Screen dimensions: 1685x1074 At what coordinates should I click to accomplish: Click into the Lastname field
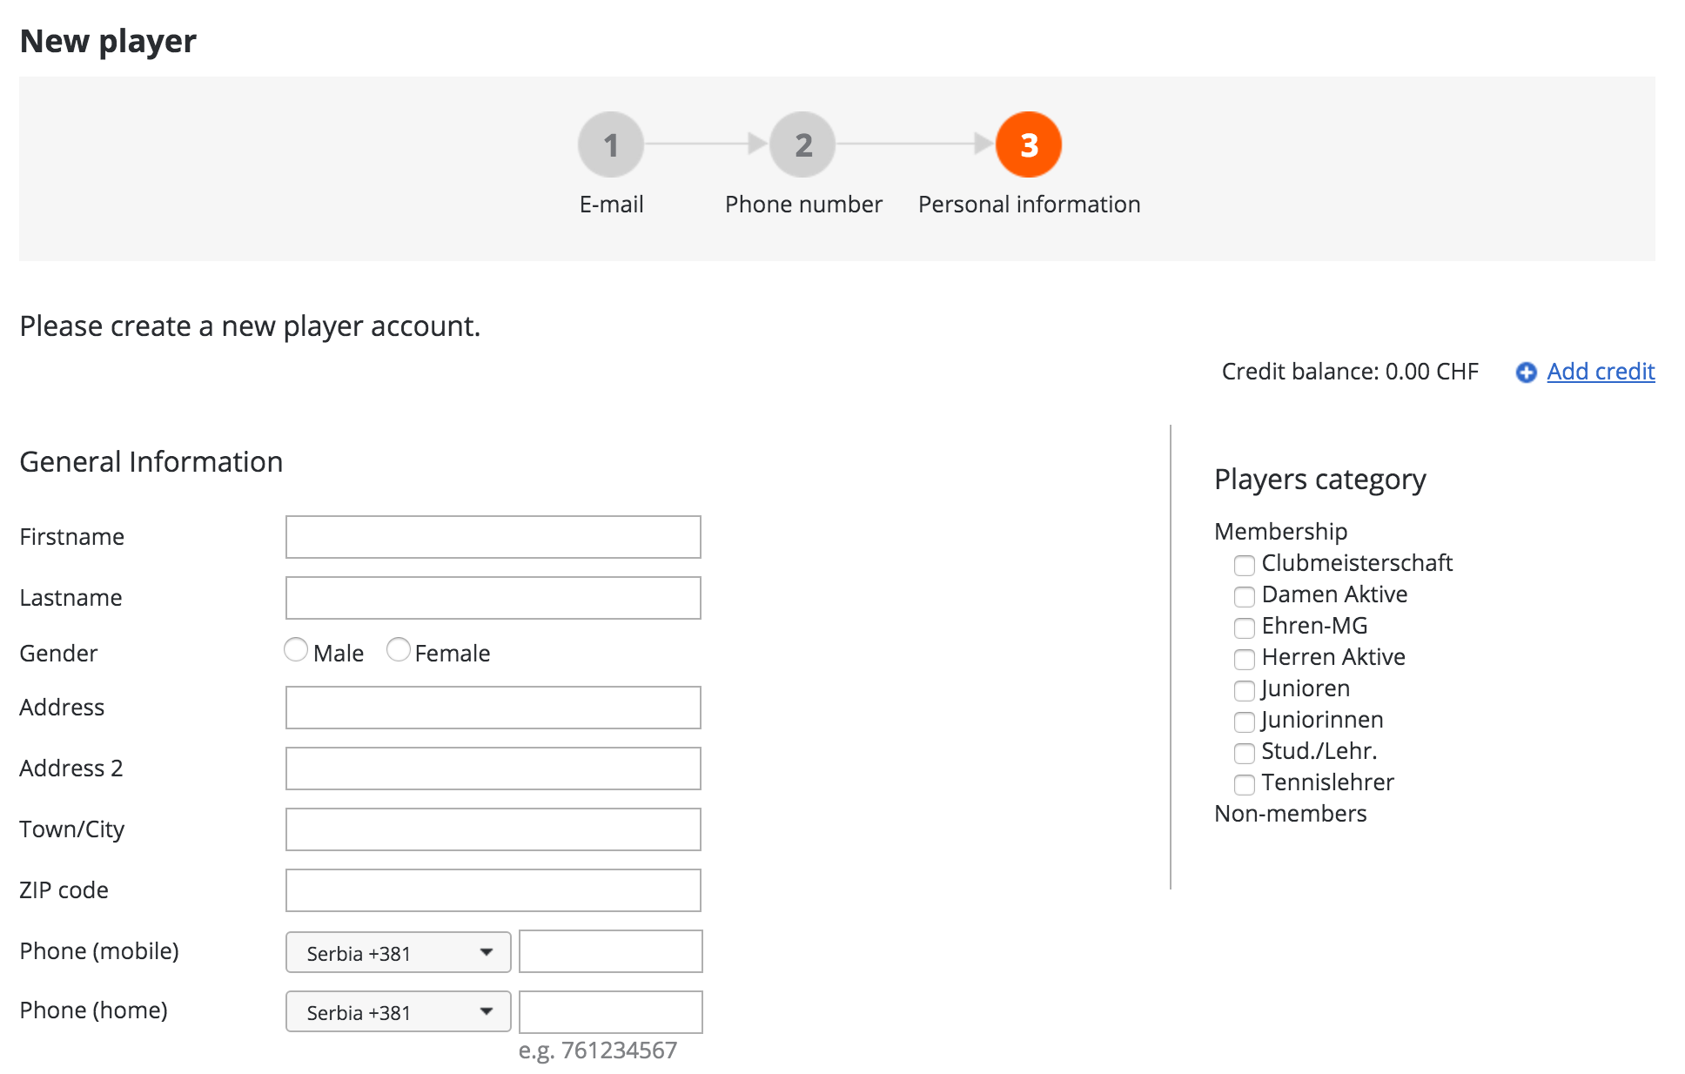[493, 598]
